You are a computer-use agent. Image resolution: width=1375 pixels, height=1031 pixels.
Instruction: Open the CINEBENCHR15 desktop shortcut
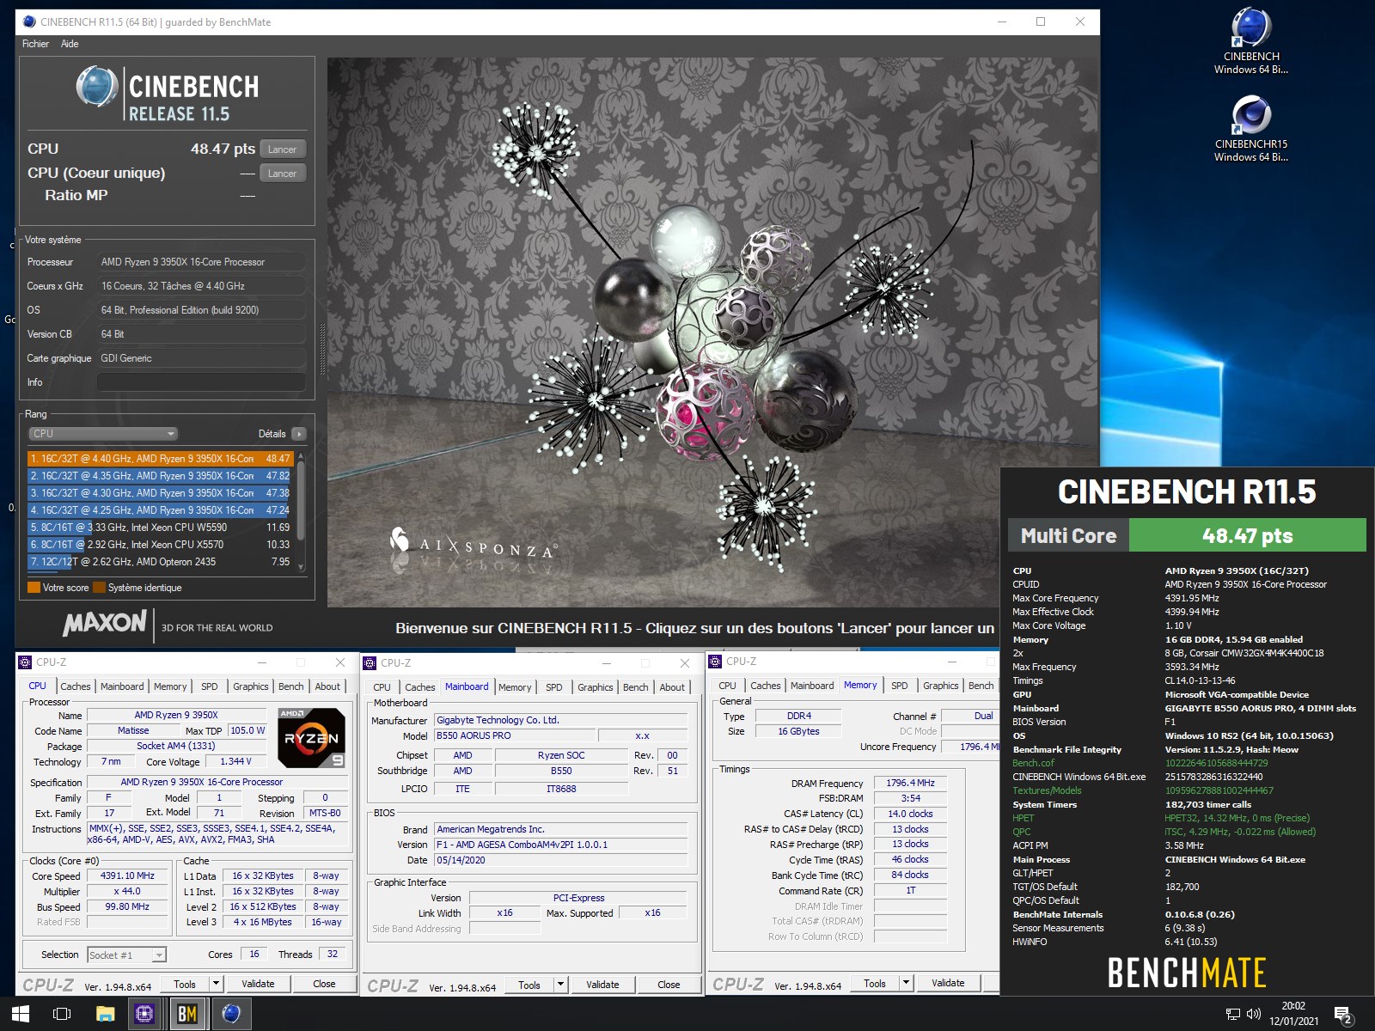1251,129
